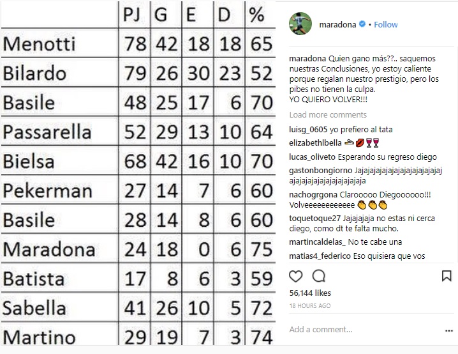Click the coaches statistics table image
The image size is (458, 354).
[x=138, y=173]
